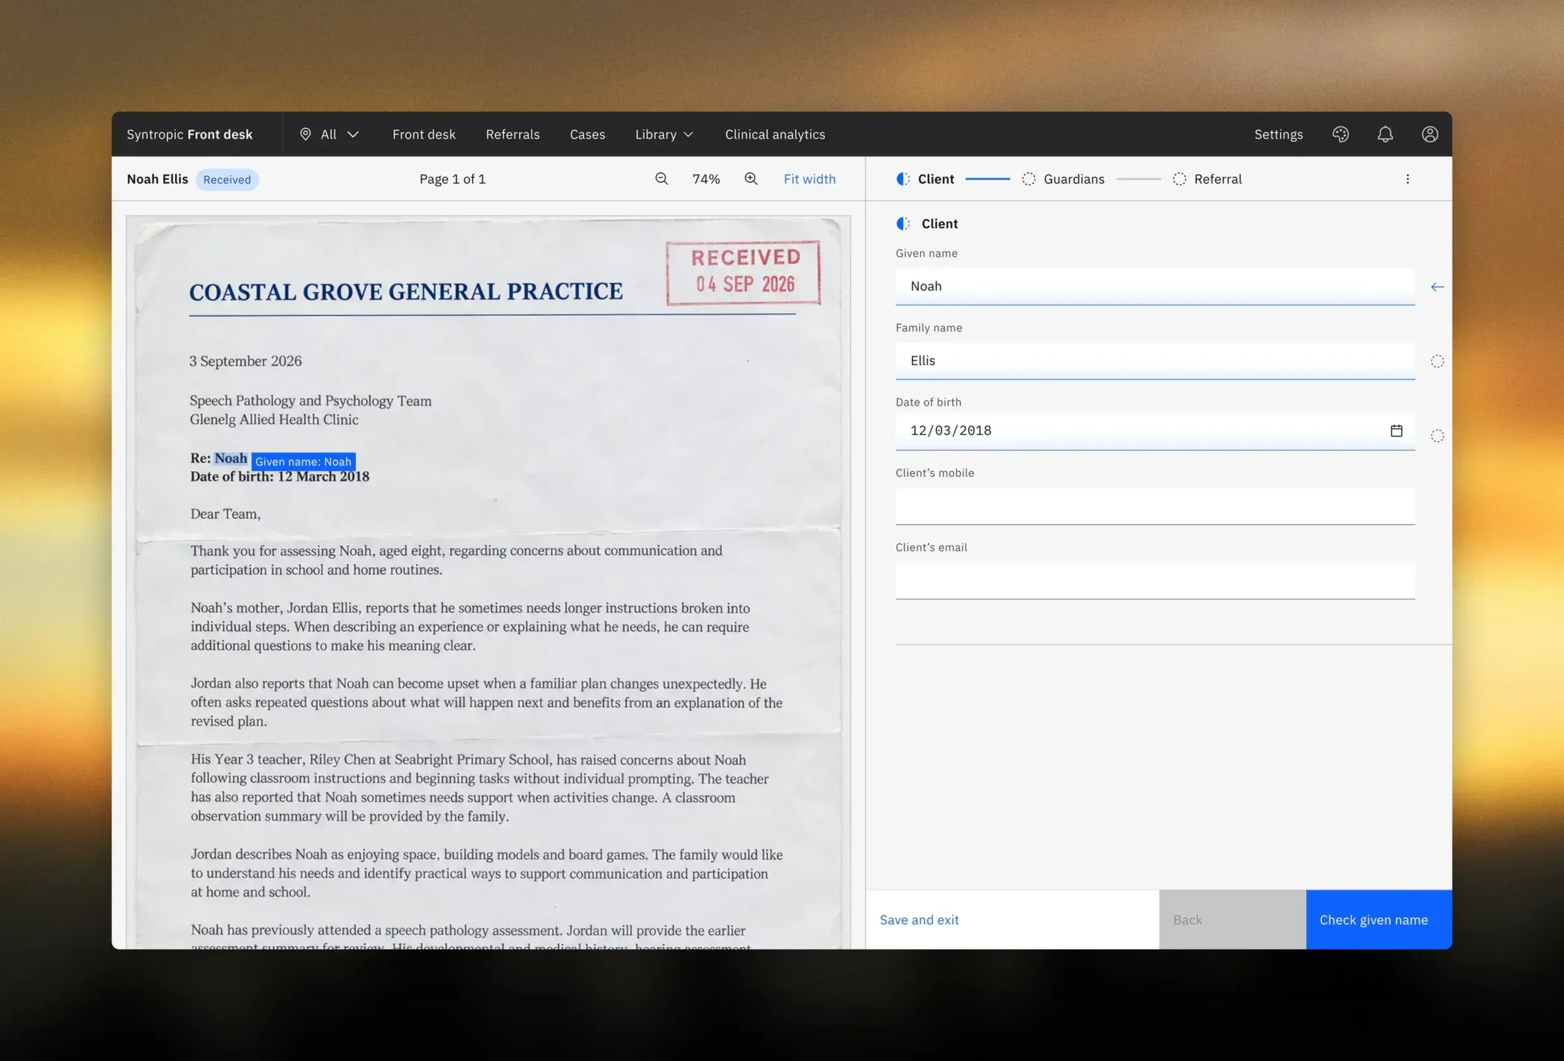Viewport: 1564px width, 1061px height.
Task: Open the three-dot more options menu
Action: (x=1407, y=179)
